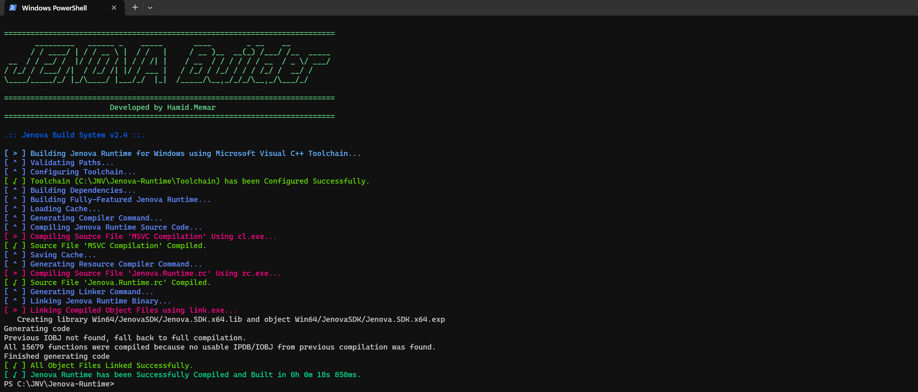Click the 'Linking Jenova Runtime Binary...' line
The image size is (918, 392).
point(88,301)
